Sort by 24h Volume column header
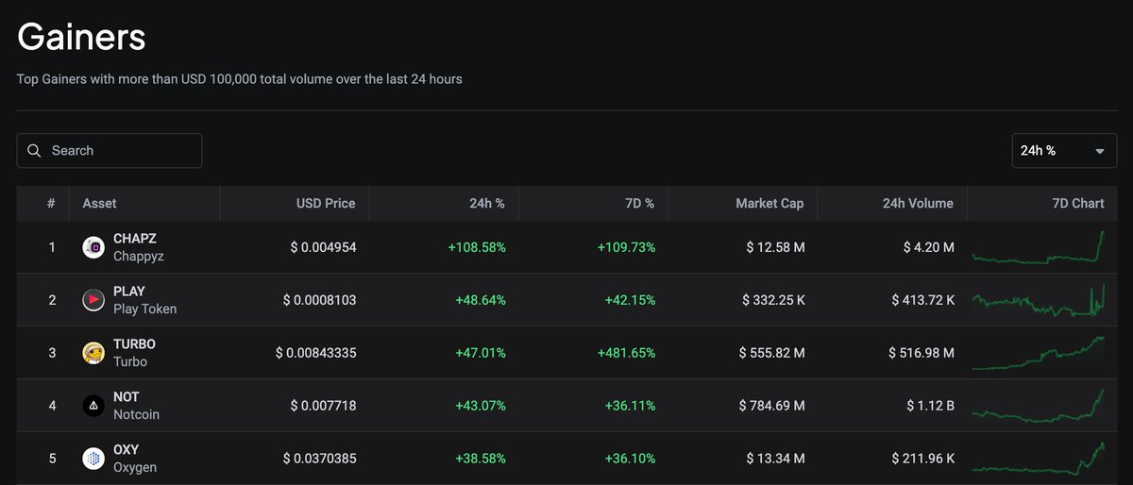1133x485 pixels. pyautogui.click(x=918, y=204)
